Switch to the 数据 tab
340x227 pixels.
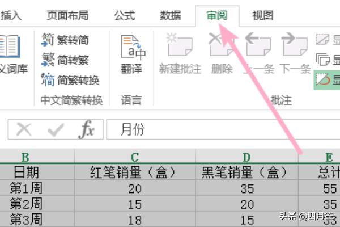pos(171,16)
